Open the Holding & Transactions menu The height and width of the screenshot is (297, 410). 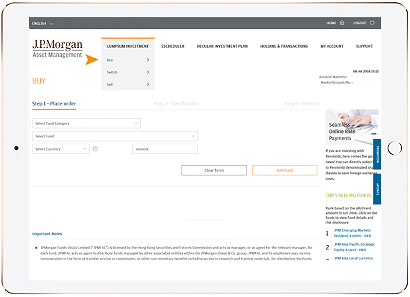[284, 46]
